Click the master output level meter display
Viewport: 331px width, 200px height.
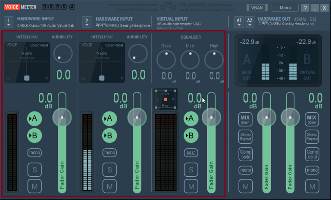point(278,61)
